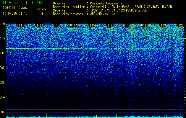Click the 0111 time label
The image size is (186, 118).
click(20, 25)
